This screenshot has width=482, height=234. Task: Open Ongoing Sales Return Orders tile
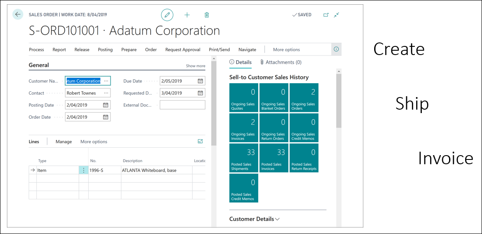tap(274, 127)
